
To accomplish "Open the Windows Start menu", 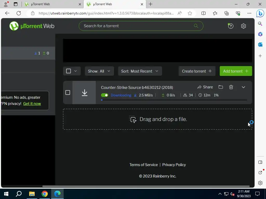I will [6, 194].
